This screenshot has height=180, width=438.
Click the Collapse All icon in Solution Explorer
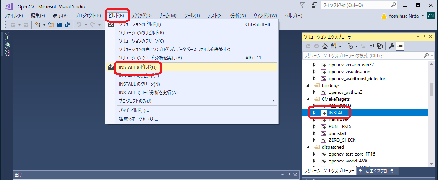[x=372, y=46]
